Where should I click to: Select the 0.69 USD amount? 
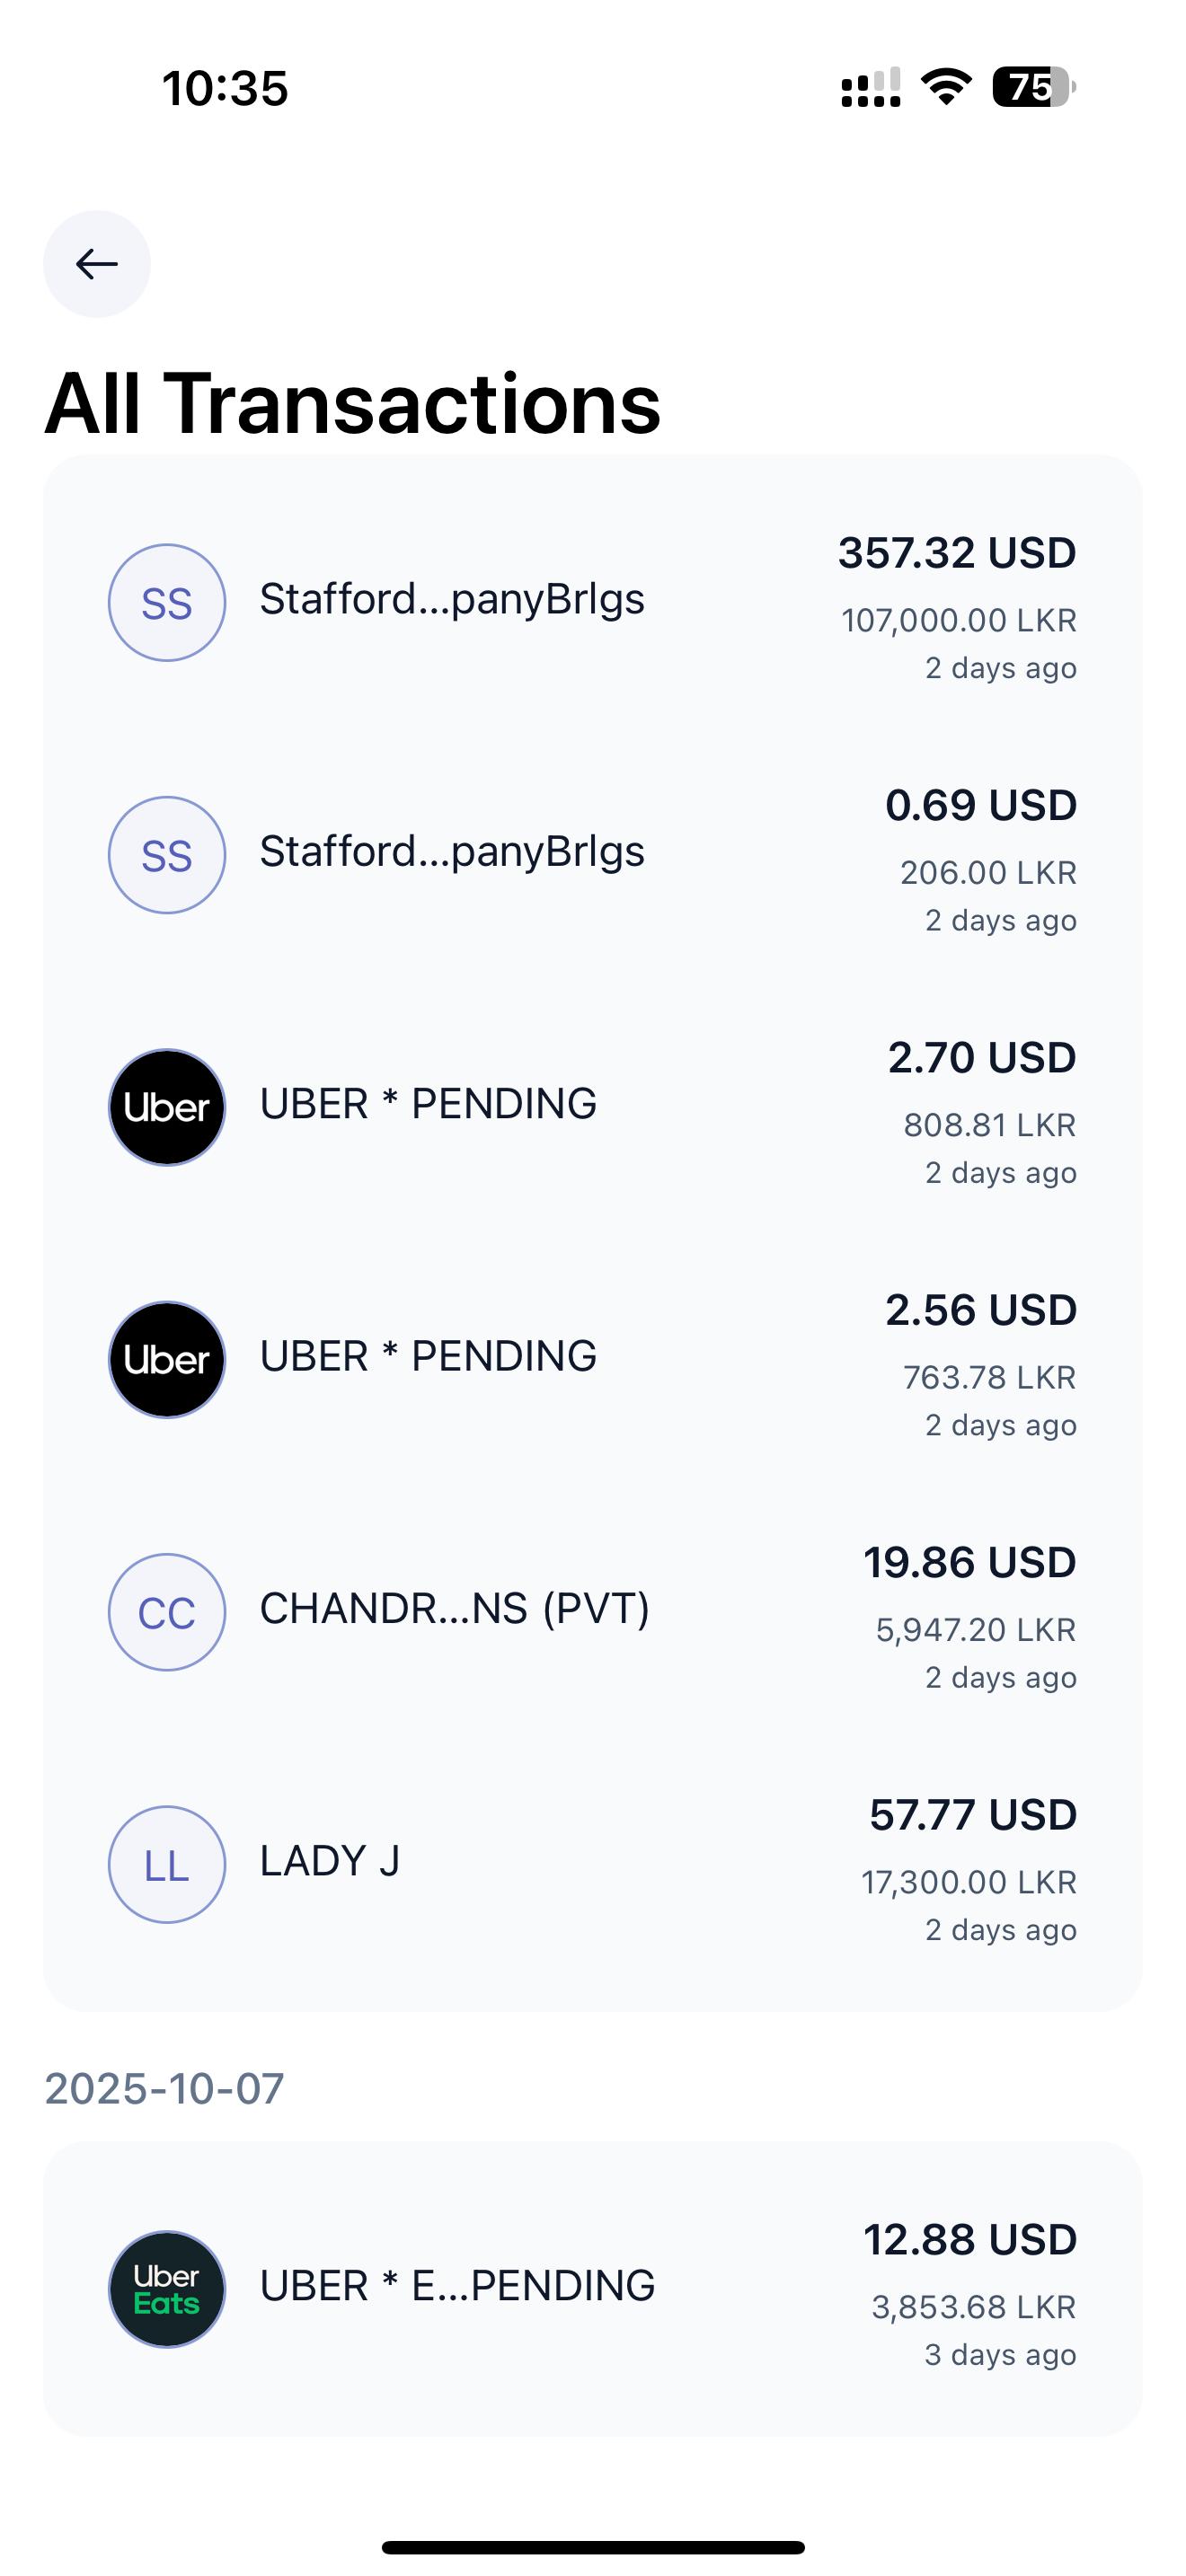tap(981, 805)
